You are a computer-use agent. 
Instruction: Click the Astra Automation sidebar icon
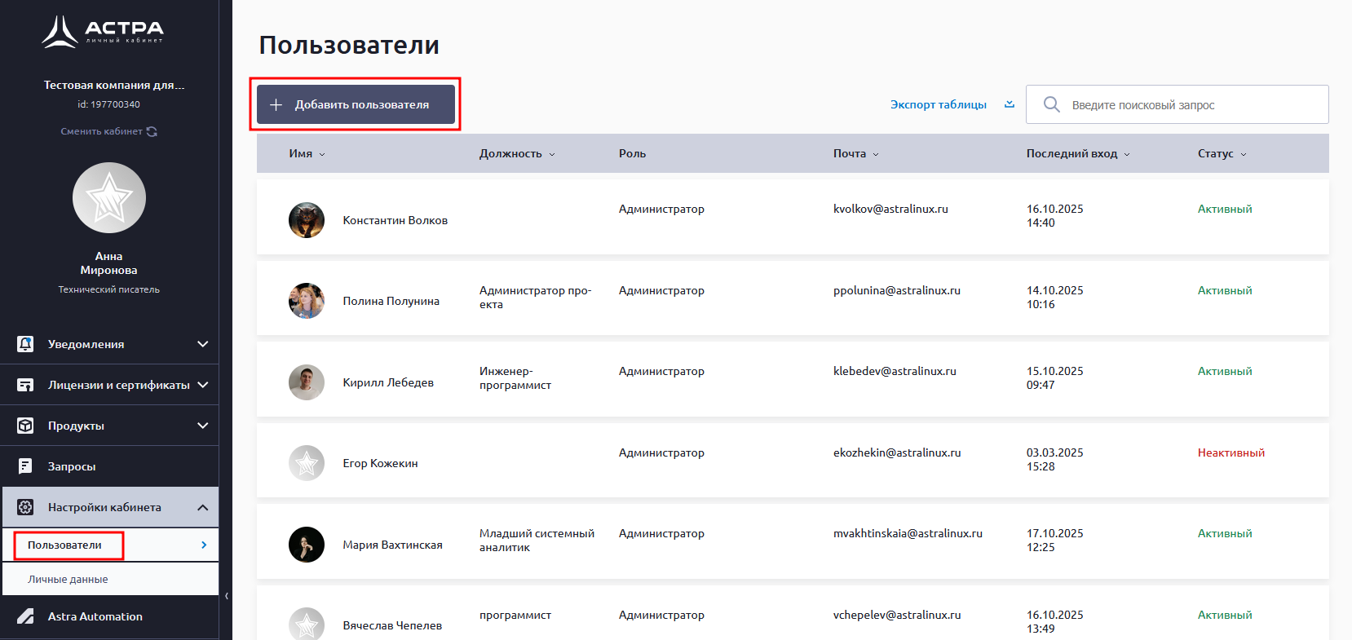[x=25, y=616]
